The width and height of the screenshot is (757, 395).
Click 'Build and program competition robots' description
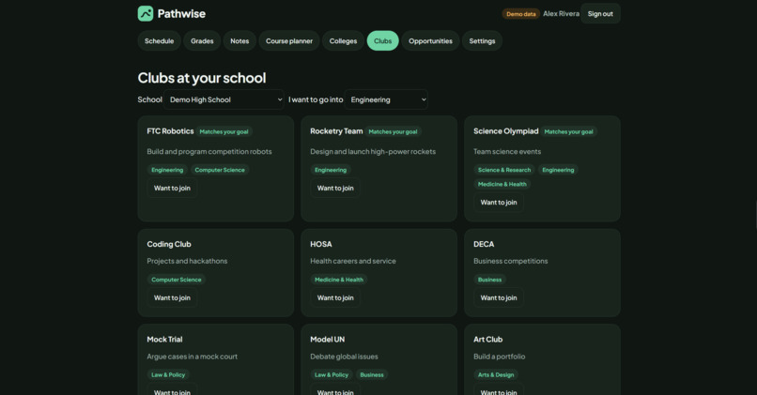coord(209,151)
